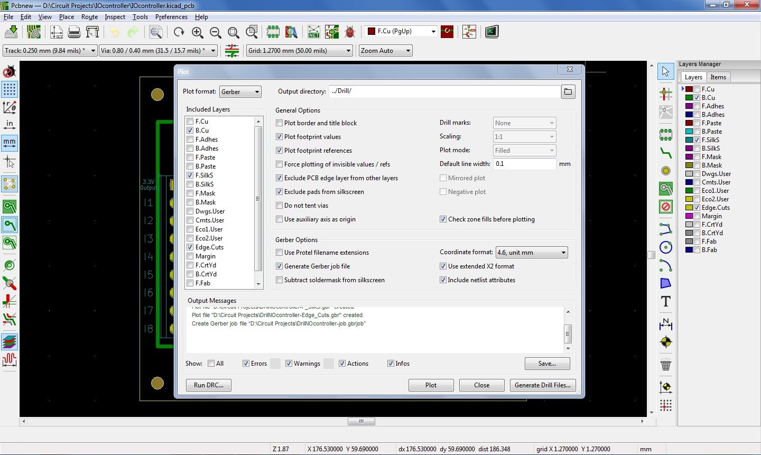Image resolution: width=761 pixels, height=455 pixels.
Task: Toggle Subtract soldermask from silkscreen
Action: tap(280, 280)
